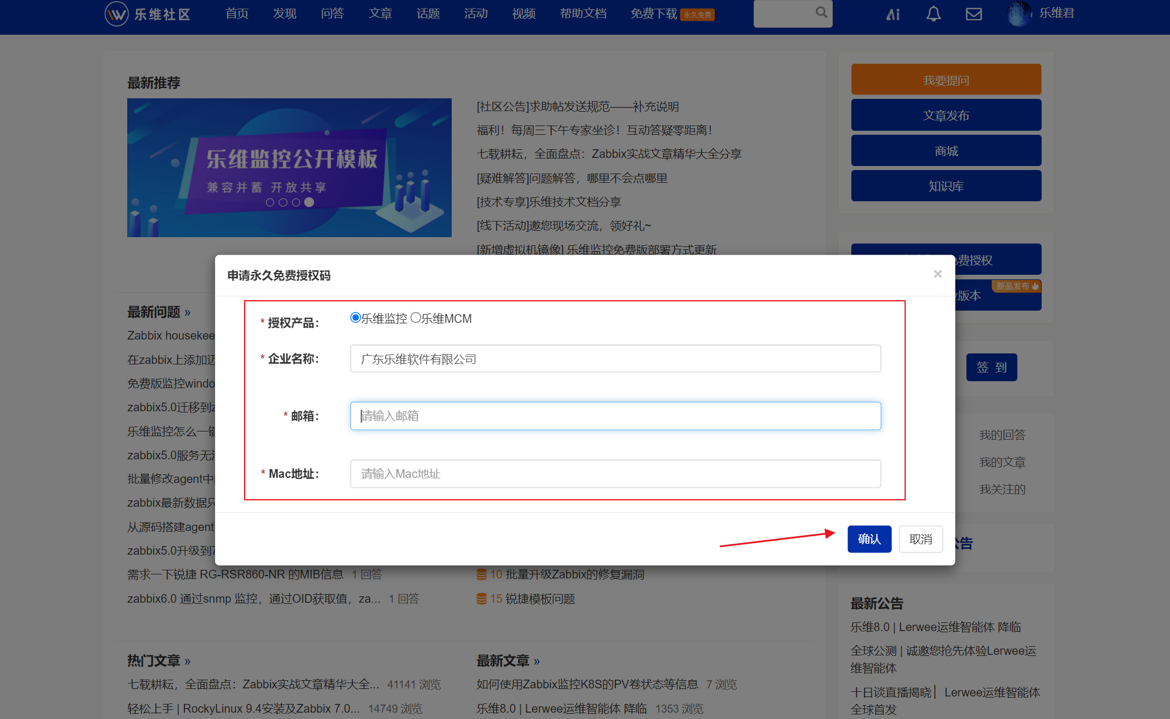1170x719 pixels.
Task: Click the Lewei community logo icon
Action: tap(116, 14)
